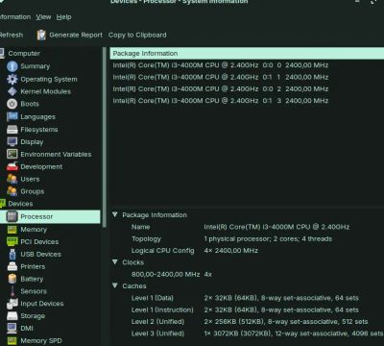Click the Level 1 (Instruction) cache row

point(247,309)
